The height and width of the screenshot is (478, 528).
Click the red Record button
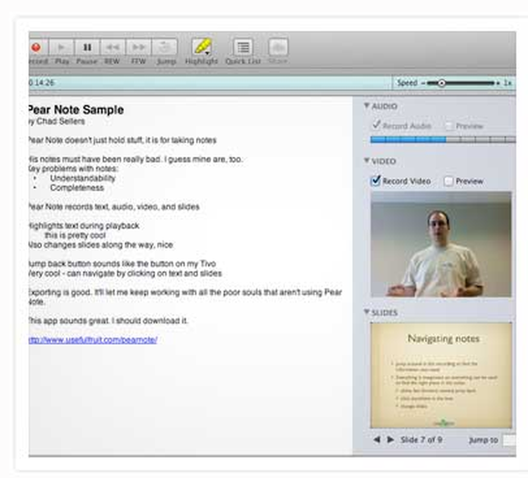[36, 47]
